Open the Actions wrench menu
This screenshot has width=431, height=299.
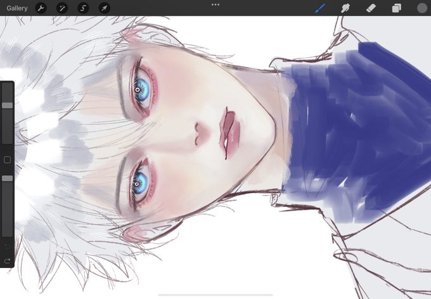point(41,8)
